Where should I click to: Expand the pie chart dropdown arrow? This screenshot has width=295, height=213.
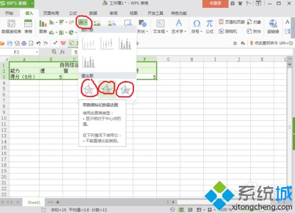(76, 32)
